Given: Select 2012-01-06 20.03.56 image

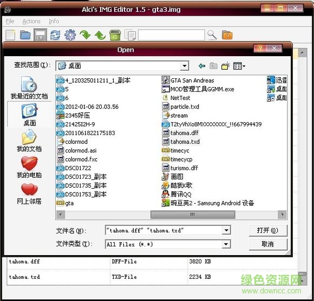Looking at the screenshot, I should coord(88,107).
